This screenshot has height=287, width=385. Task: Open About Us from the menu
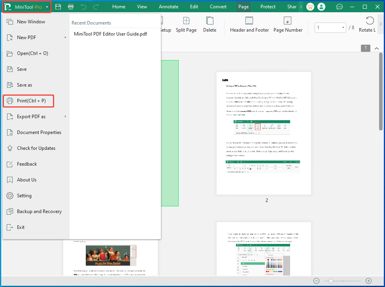point(26,180)
